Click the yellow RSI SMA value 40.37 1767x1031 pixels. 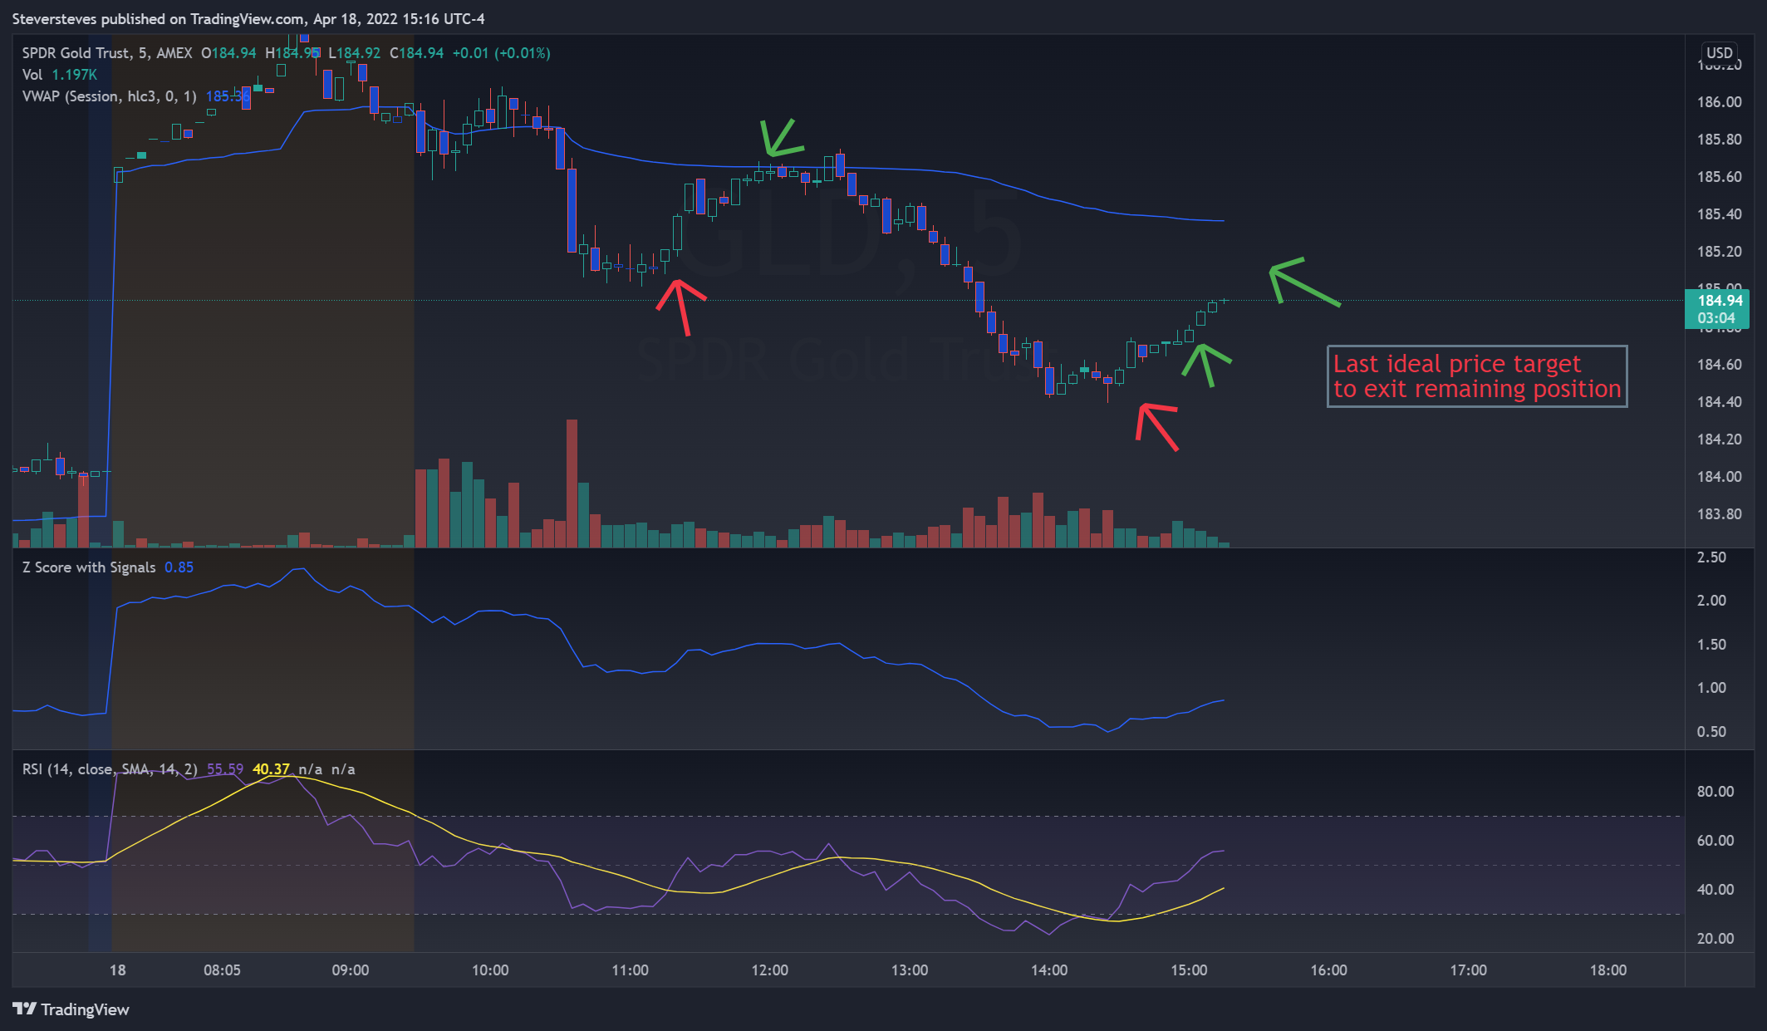pyautogui.click(x=271, y=769)
